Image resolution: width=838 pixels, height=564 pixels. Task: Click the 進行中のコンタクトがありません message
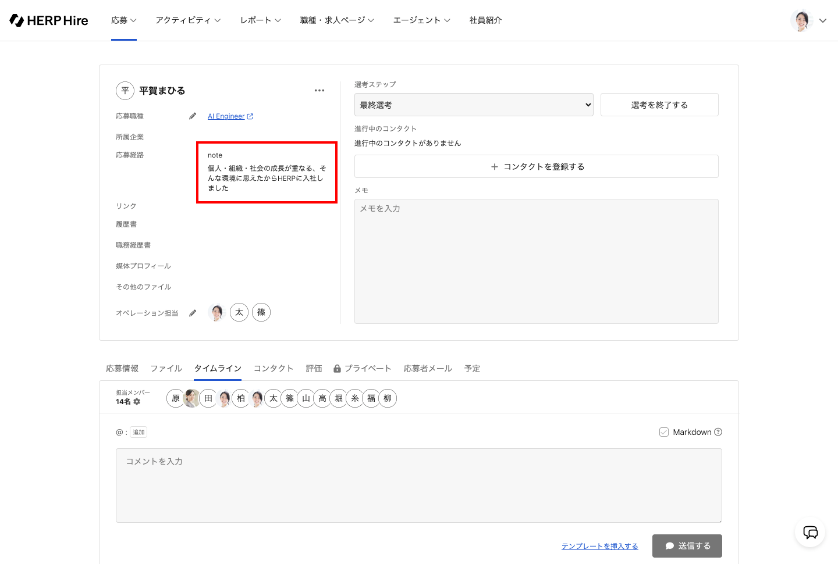coord(408,143)
